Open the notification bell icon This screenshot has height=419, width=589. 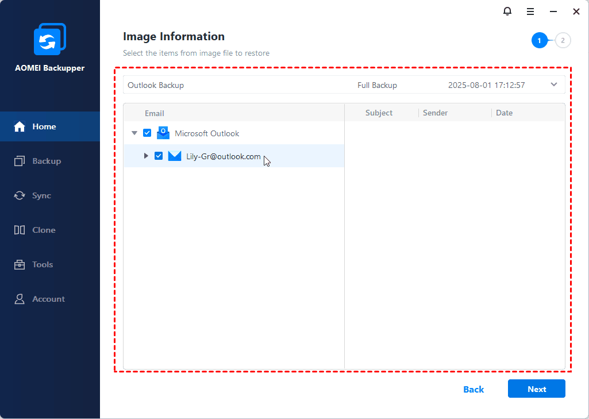click(507, 11)
